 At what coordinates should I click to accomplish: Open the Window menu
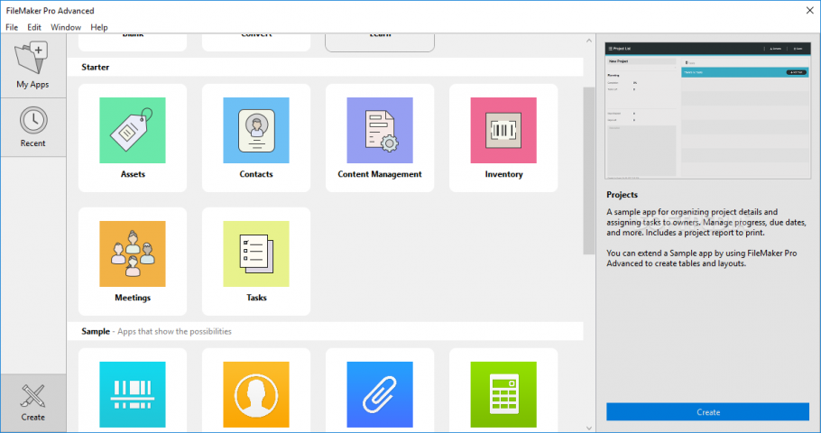tap(66, 27)
